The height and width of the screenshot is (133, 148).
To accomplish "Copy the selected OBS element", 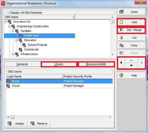I will (x=131, y=45).
